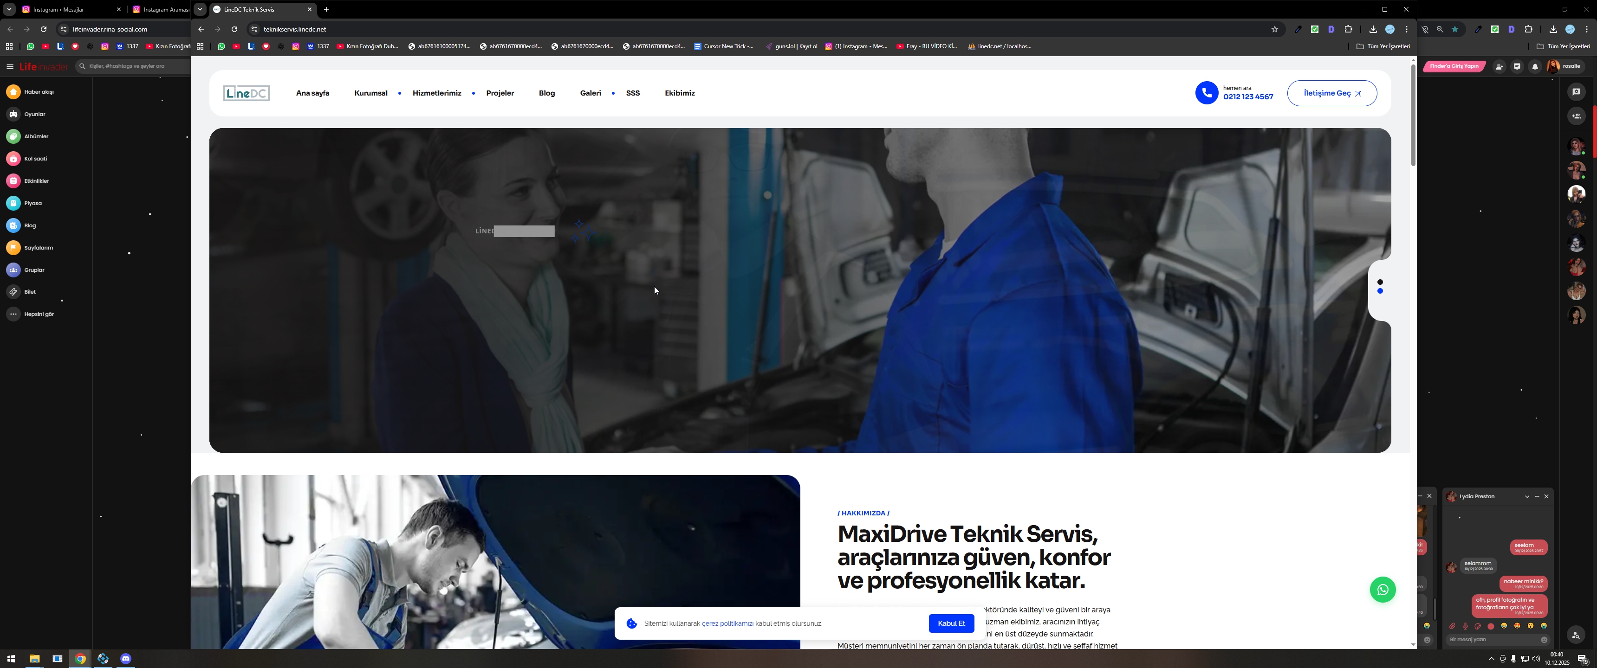This screenshot has width=1597, height=668.
Task: Open the Discord icon in Windows taskbar
Action: click(x=126, y=659)
